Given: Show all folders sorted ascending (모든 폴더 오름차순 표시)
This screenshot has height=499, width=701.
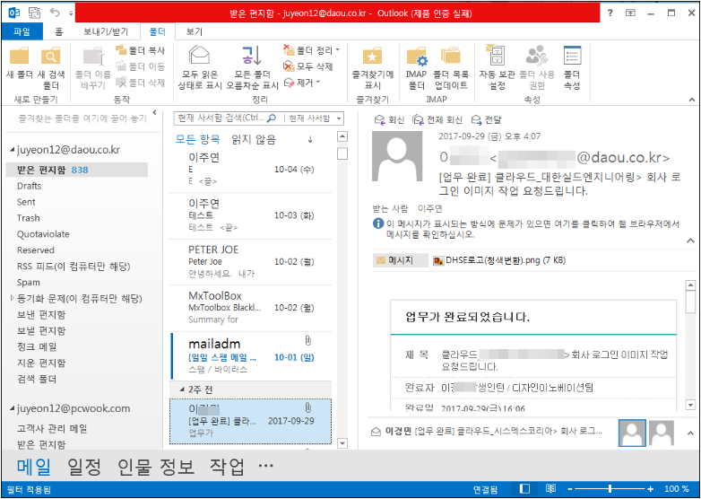Looking at the screenshot, I should point(252,68).
